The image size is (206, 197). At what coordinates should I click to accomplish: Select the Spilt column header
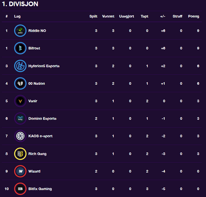point(93,16)
